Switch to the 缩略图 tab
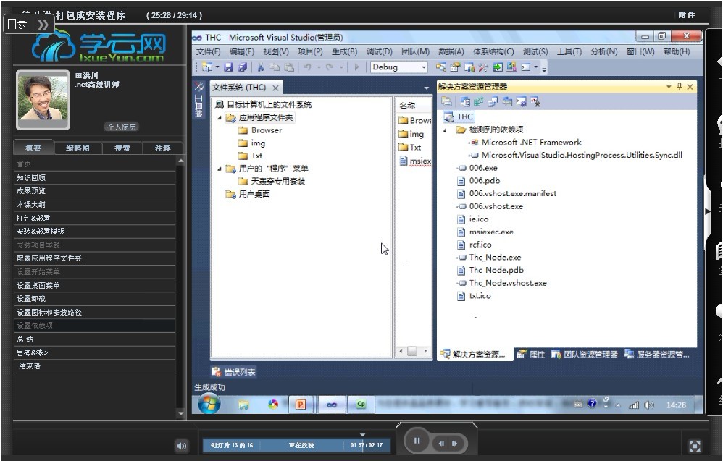This screenshot has width=723, height=461. (78, 148)
